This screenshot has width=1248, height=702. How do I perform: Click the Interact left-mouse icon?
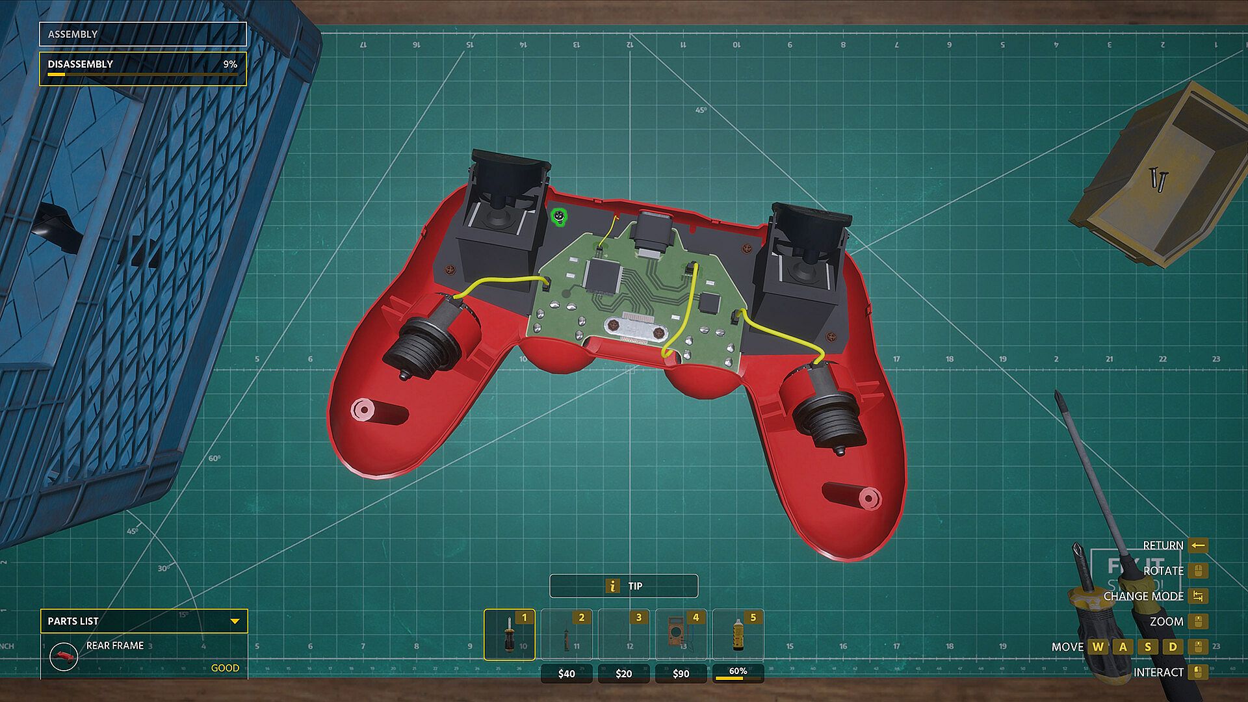(x=1198, y=672)
